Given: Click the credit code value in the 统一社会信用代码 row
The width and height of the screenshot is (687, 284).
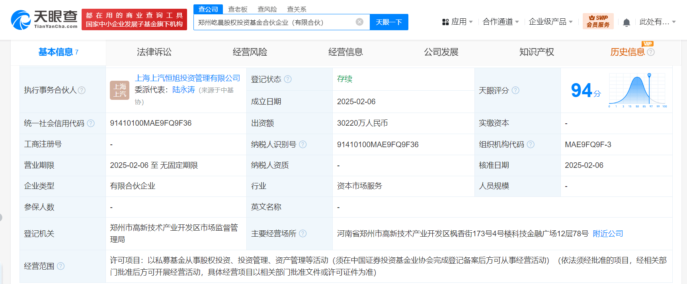Looking at the screenshot, I should click(x=151, y=123).
